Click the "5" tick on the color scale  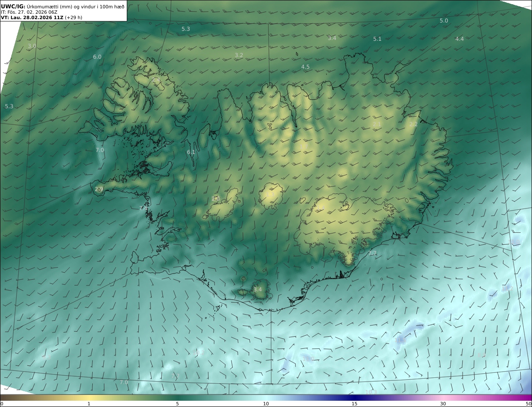177,404
